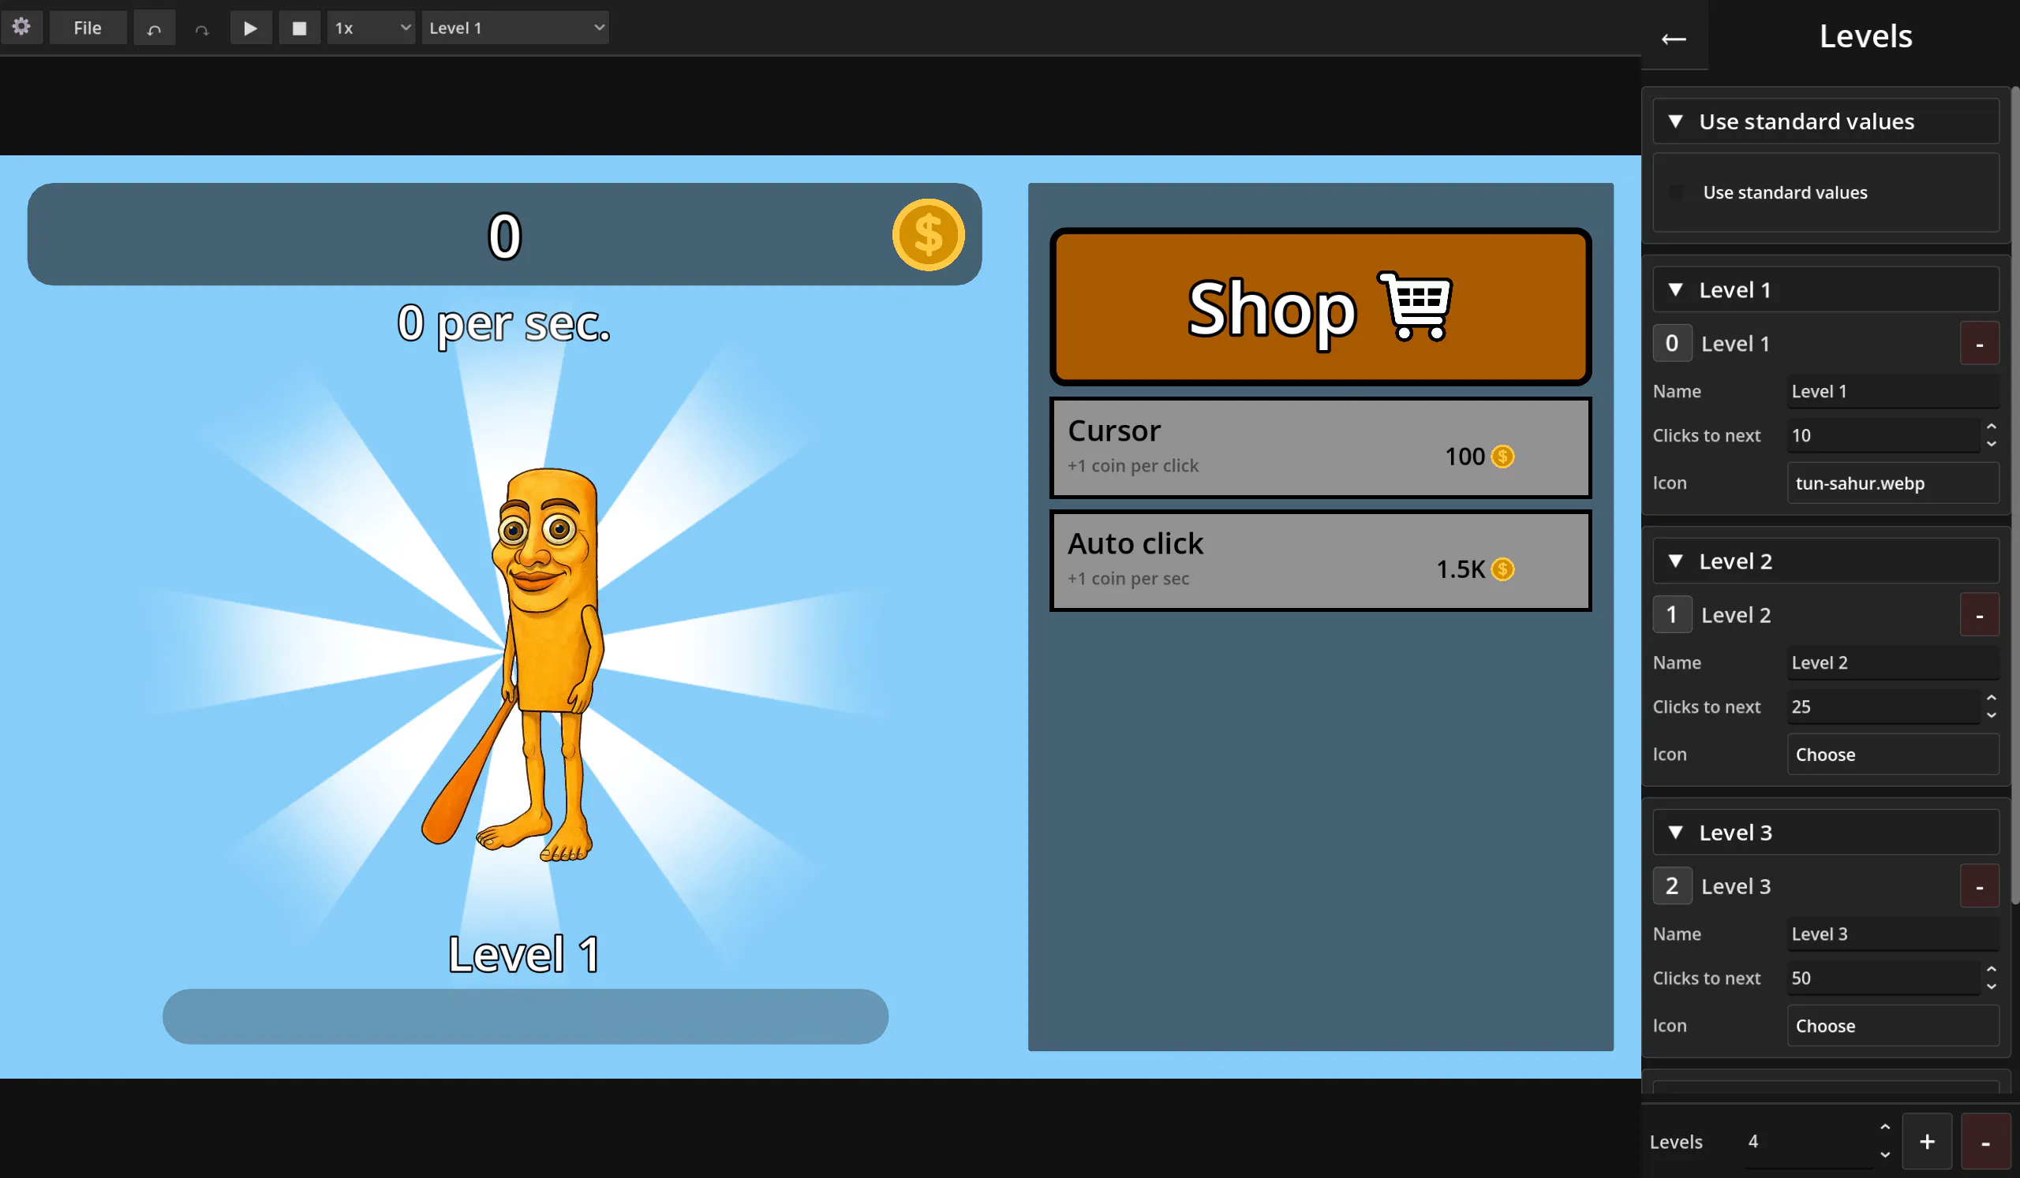Click index 0 badge of Level 1
This screenshot has width=2020, height=1178.
click(1671, 344)
